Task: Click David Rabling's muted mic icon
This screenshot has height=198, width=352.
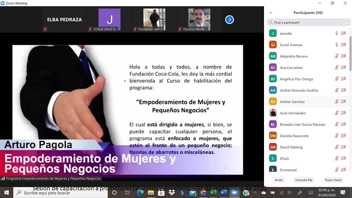Action: tap(337, 147)
